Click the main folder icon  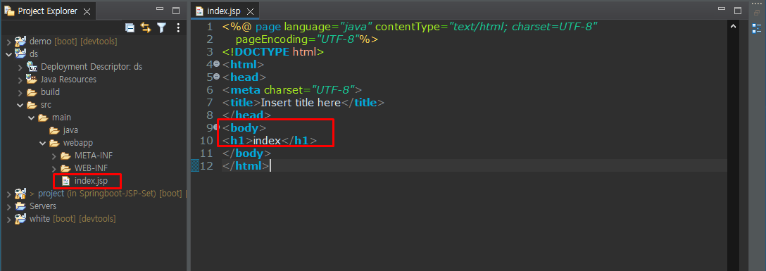43,118
